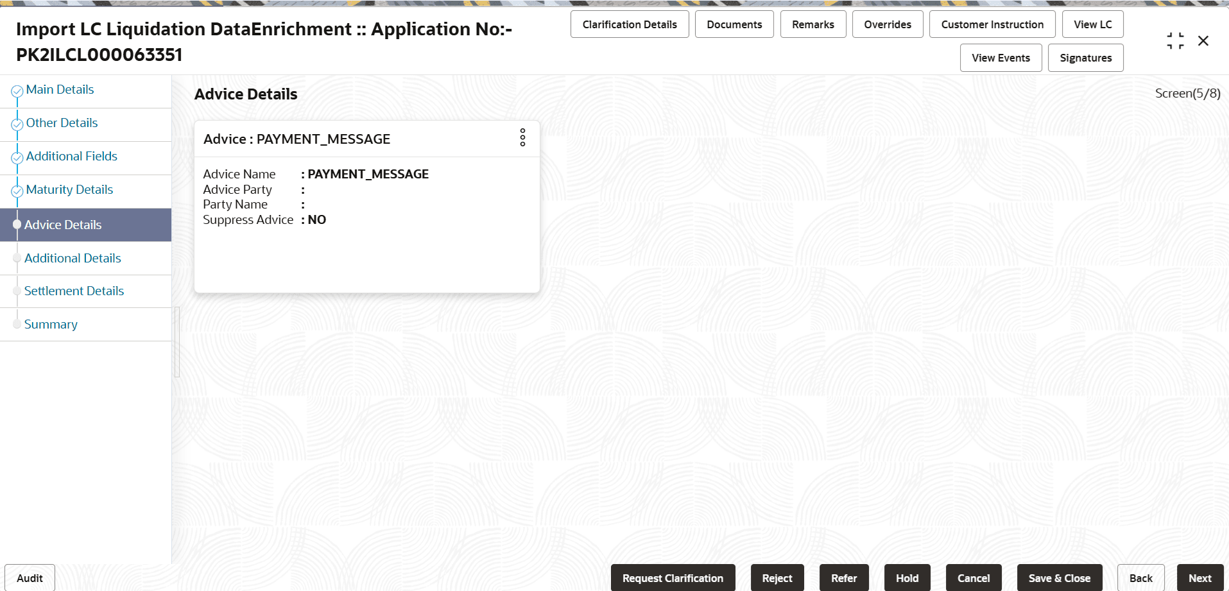
Task: Click the Hold button
Action: 907,578
